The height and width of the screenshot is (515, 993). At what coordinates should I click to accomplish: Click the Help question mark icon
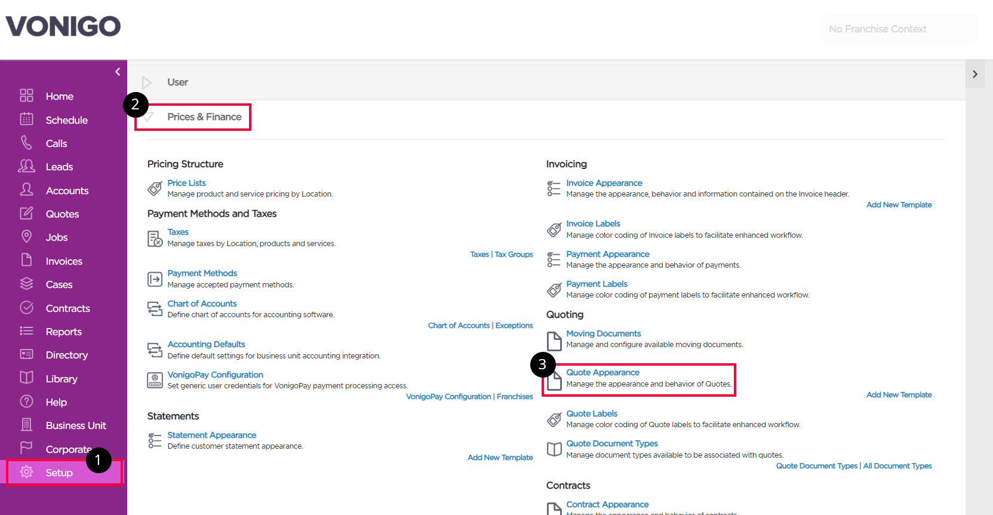click(26, 401)
